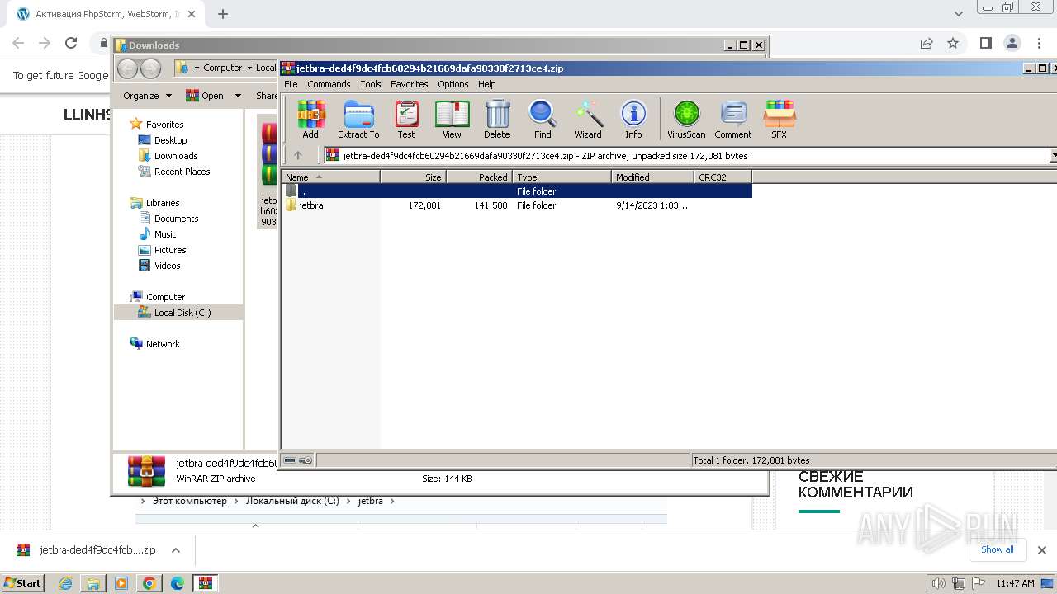1057x594 pixels.
Task: Open the Windows Start menu
Action: [x=22, y=582]
